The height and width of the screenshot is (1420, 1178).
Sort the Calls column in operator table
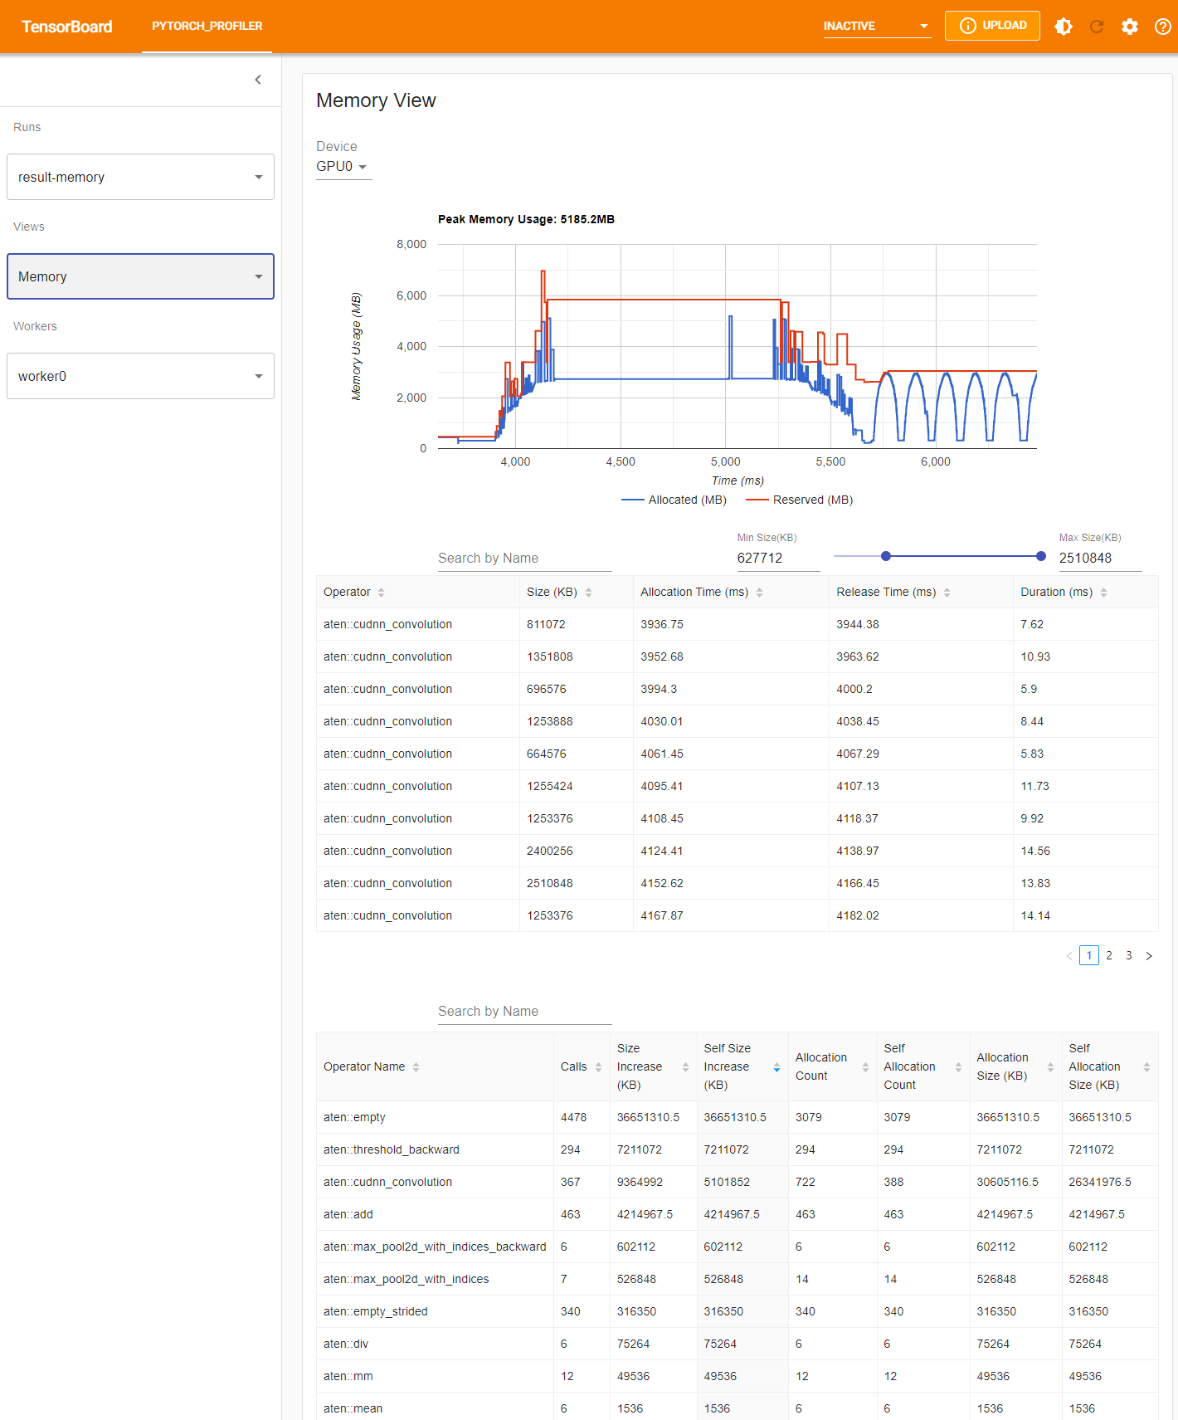[x=598, y=1067]
